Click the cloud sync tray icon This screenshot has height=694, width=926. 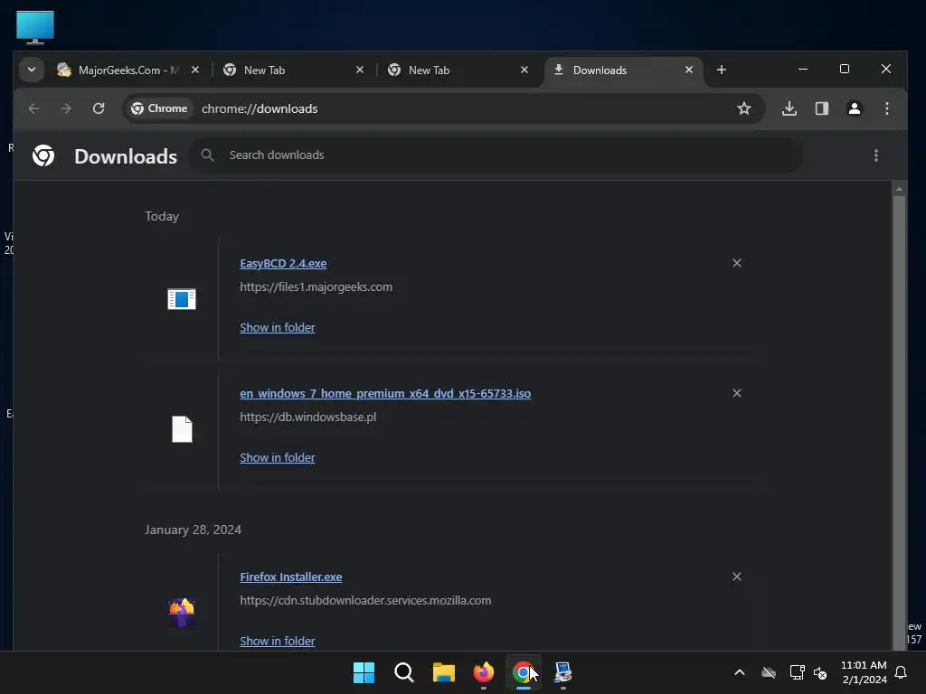tap(769, 672)
